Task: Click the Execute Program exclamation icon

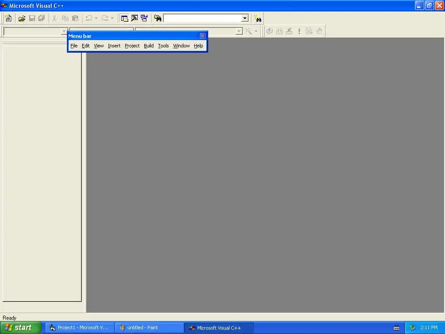Action: pos(299,31)
